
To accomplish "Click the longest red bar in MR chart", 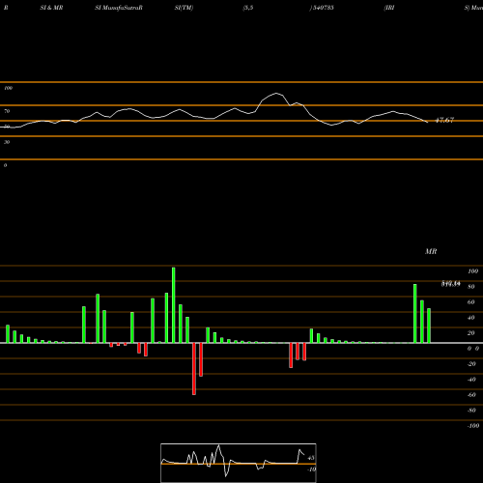I will pos(194,369).
